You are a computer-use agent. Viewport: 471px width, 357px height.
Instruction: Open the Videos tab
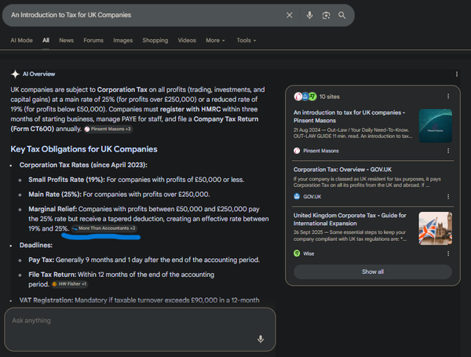tap(187, 40)
